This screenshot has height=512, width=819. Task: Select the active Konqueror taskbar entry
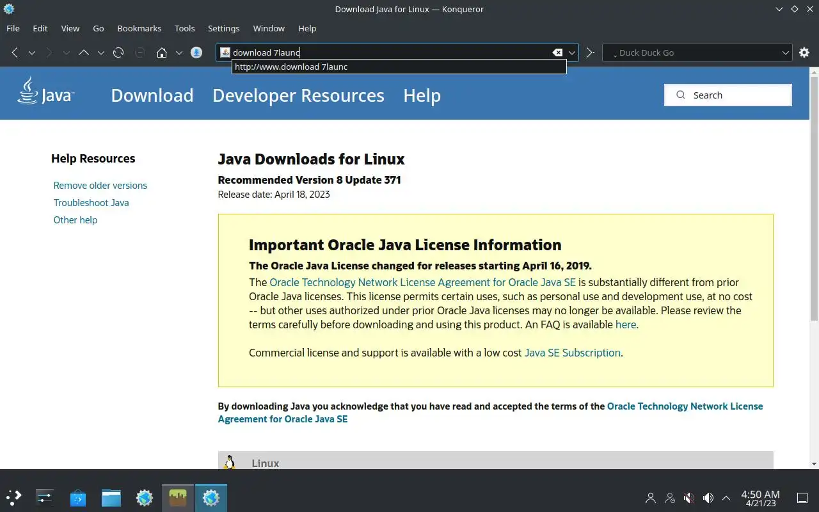[211, 497]
